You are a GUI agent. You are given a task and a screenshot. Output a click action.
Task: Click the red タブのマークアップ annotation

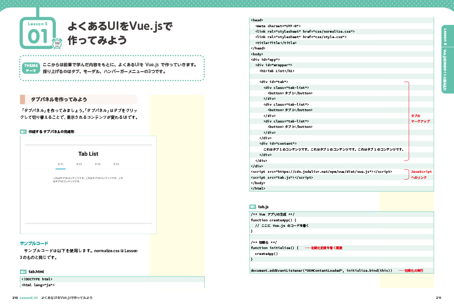tap(420, 118)
